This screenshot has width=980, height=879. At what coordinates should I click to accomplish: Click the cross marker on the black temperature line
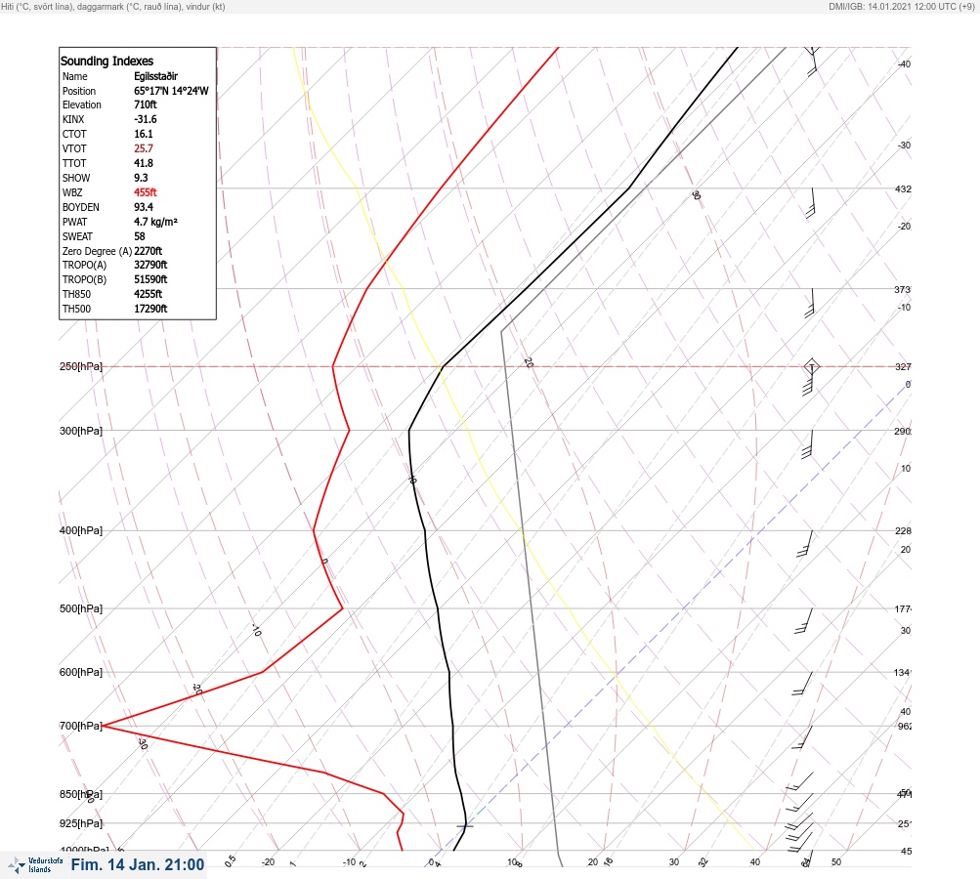click(464, 826)
